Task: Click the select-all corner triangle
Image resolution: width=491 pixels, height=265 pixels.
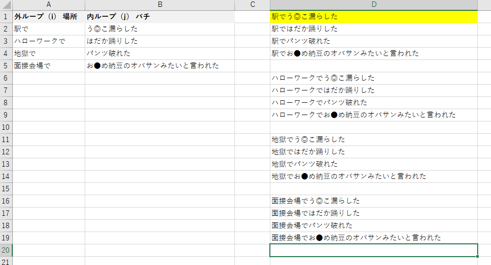Action: point(6,5)
